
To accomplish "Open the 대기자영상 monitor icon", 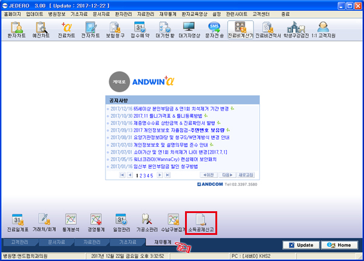I will tap(189, 30).
